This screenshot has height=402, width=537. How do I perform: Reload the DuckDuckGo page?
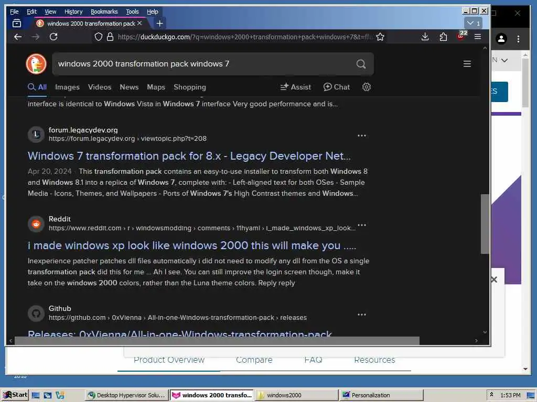(53, 37)
